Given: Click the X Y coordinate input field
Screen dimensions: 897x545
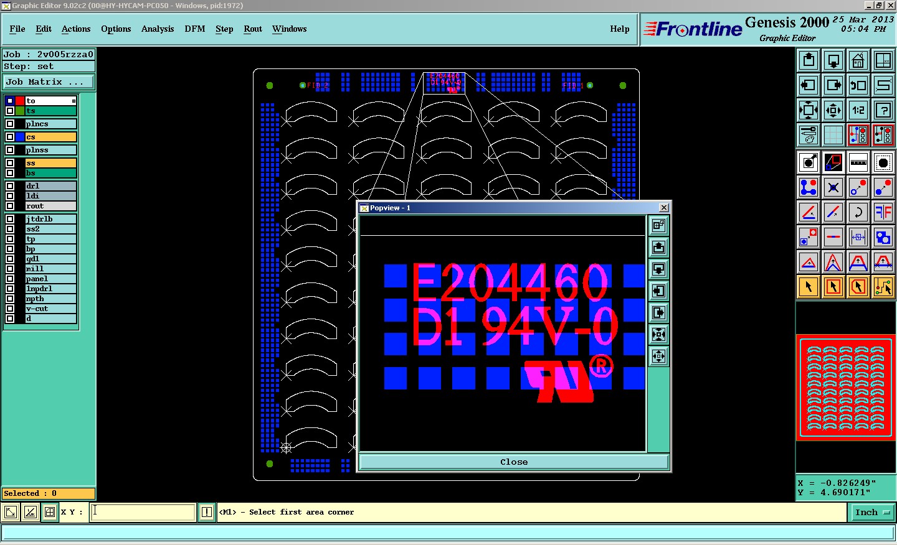Looking at the screenshot, I should tap(143, 512).
